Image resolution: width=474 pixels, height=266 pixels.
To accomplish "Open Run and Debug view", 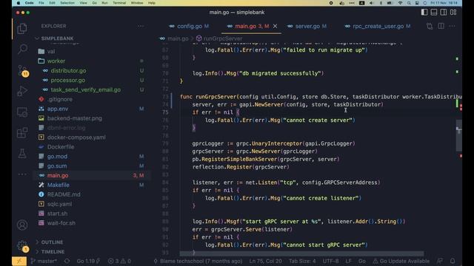I will [22, 91].
